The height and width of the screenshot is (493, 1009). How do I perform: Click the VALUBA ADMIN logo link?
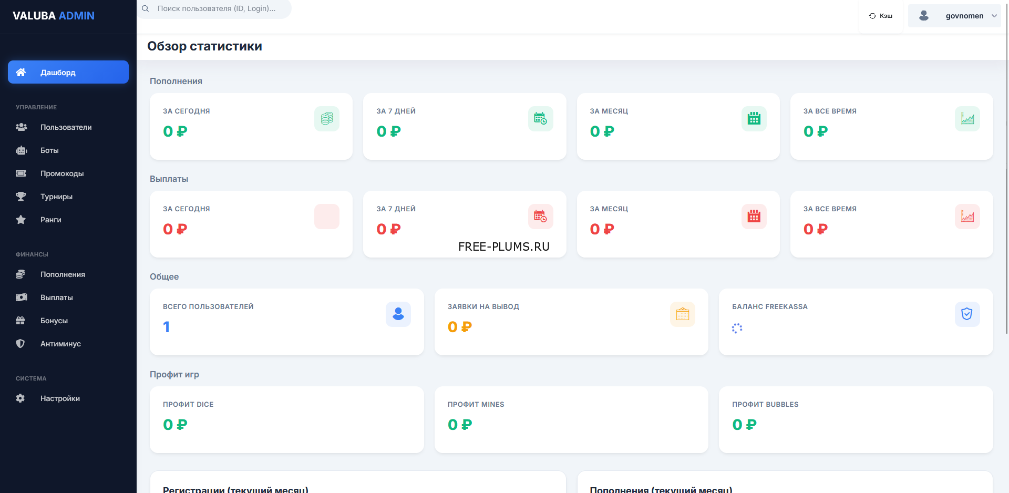[x=54, y=16]
